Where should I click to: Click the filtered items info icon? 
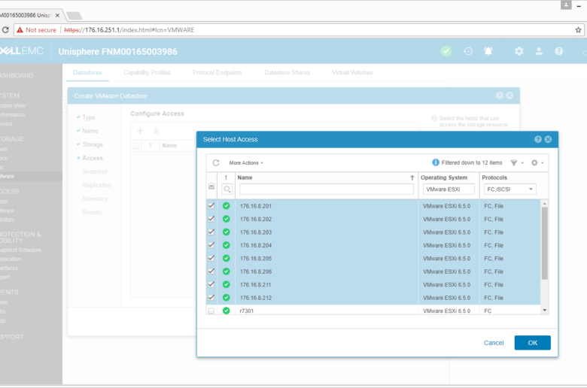(x=436, y=162)
